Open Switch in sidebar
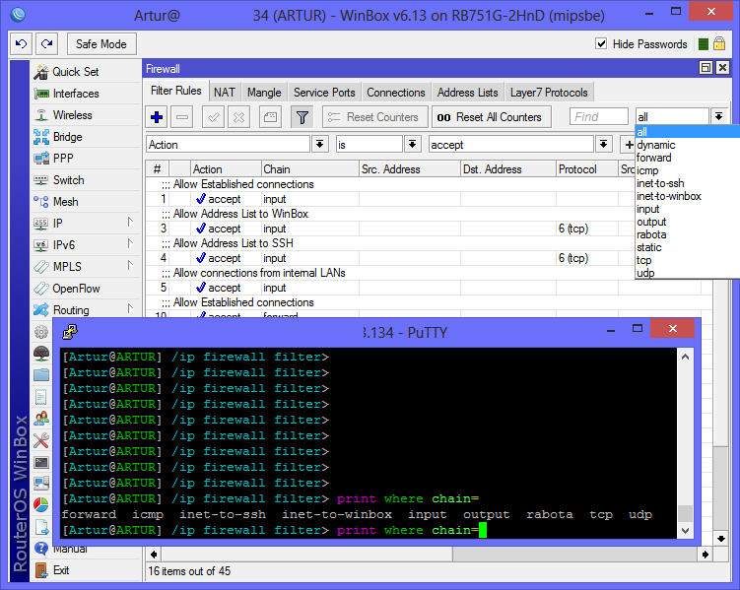The width and height of the screenshot is (740, 590). pos(87,180)
